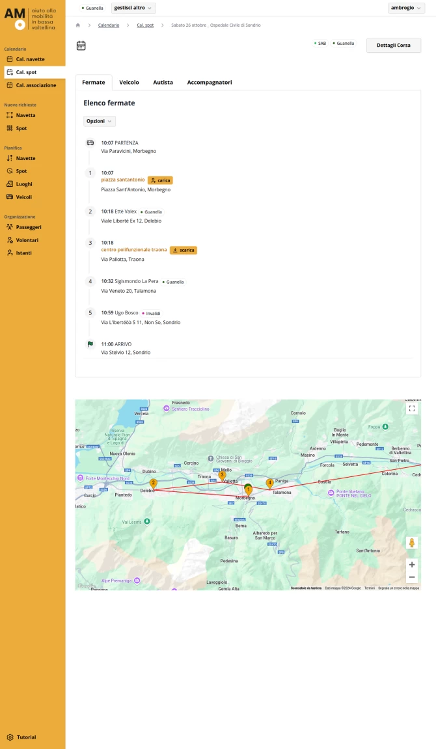Viewport: 436px width, 749px height.
Task: Click the Street View pegman icon
Action: tap(411, 543)
